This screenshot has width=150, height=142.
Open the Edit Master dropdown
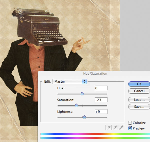(70, 81)
